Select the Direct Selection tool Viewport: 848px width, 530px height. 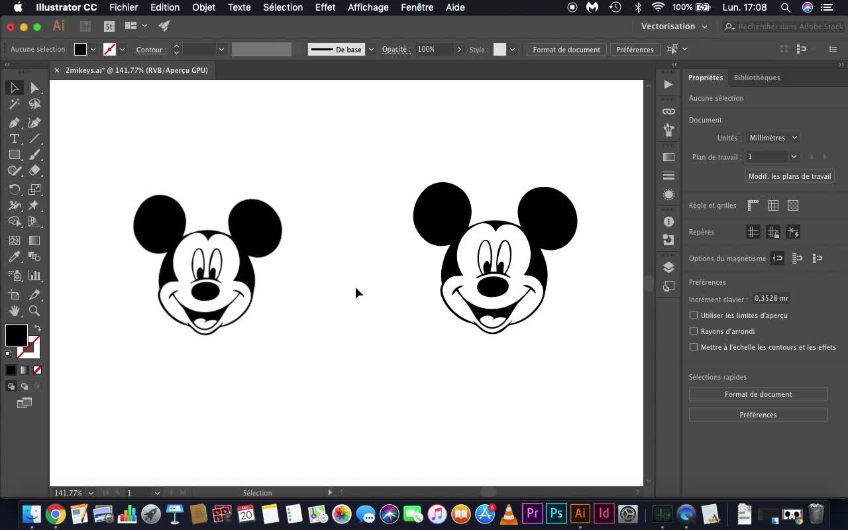click(x=34, y=88)
